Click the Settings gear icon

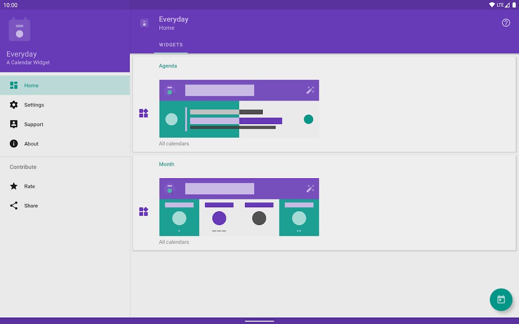click(x=14, y=105)
